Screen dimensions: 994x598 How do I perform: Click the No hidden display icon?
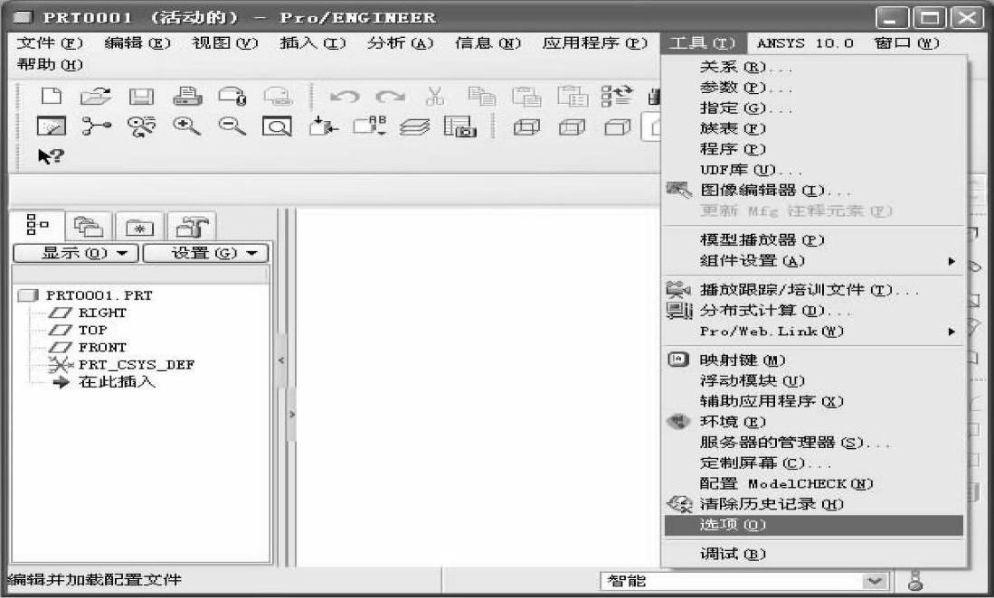coord(618,128)
